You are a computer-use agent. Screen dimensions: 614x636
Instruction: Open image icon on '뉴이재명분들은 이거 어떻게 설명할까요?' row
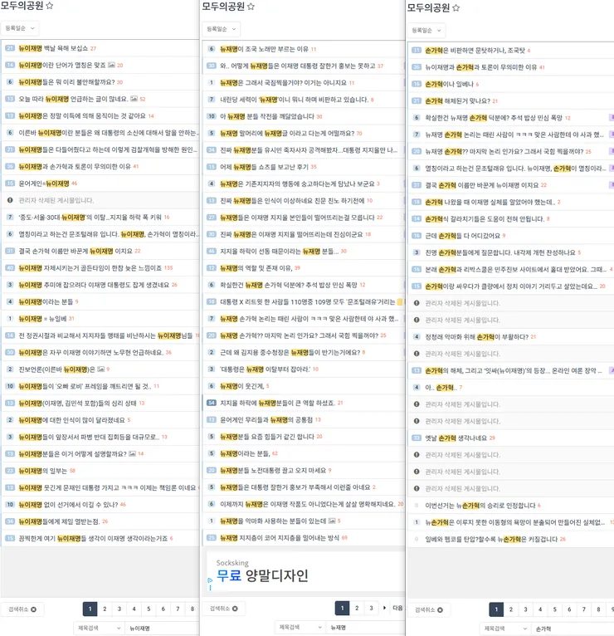pos(132,453)
